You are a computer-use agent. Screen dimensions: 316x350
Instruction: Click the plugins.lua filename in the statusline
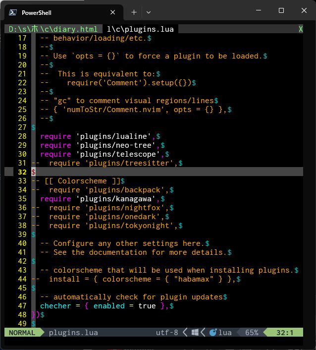(x=73, y=333)
